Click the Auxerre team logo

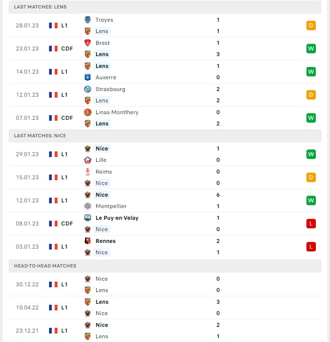pos(88,77)
